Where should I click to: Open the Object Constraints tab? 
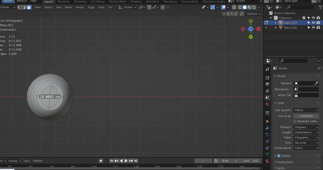(267, 148)
